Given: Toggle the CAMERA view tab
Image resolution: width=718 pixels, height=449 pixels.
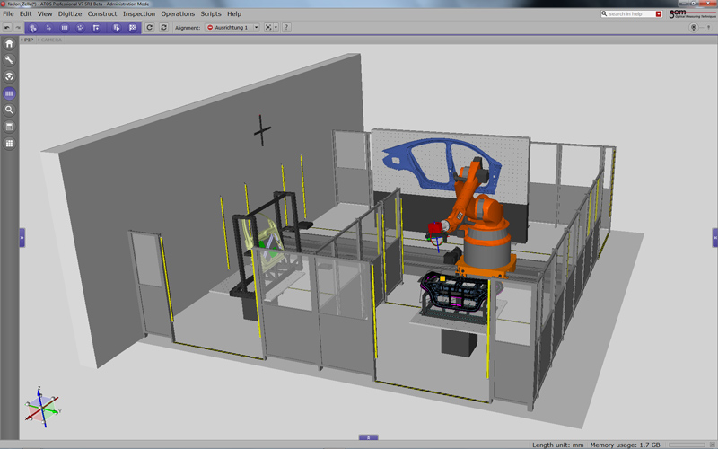Looking at the screenshot, I should 49,40.
